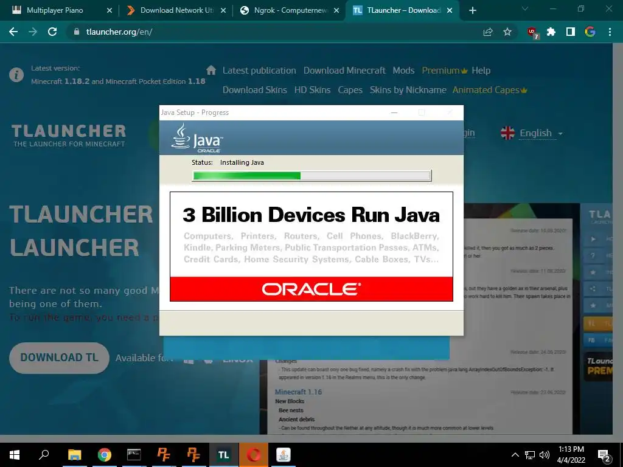Open the Chrome three-dot menu
This screenshot has height=467, width=623.
tap(610, 32)
